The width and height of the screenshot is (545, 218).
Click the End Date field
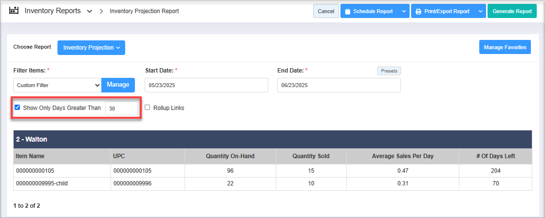[x=338, y=85]
